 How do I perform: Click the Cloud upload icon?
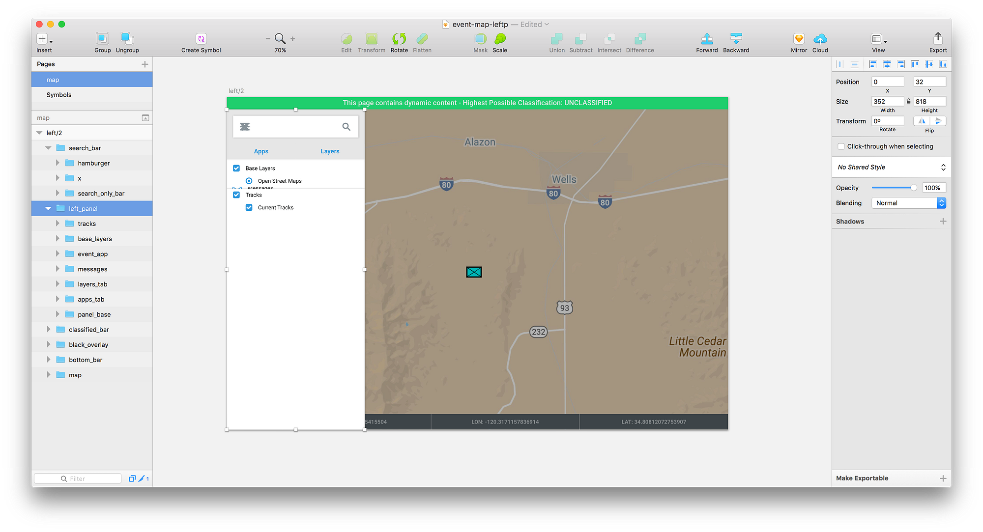click(820, 39)
